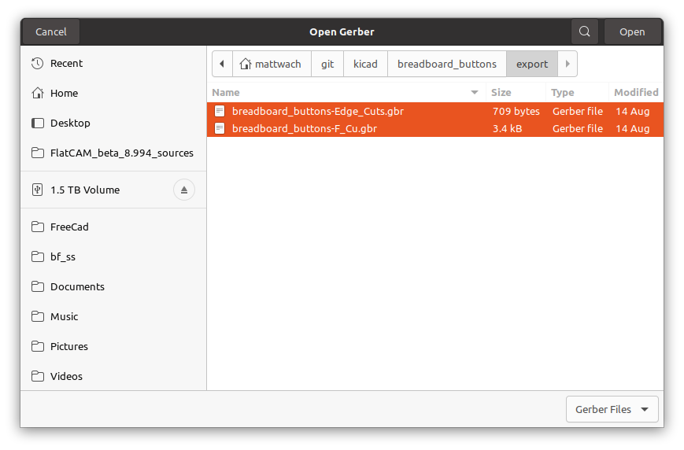Open Videos label in sidebar
The image size is (684, 450).
click(66, 376)
